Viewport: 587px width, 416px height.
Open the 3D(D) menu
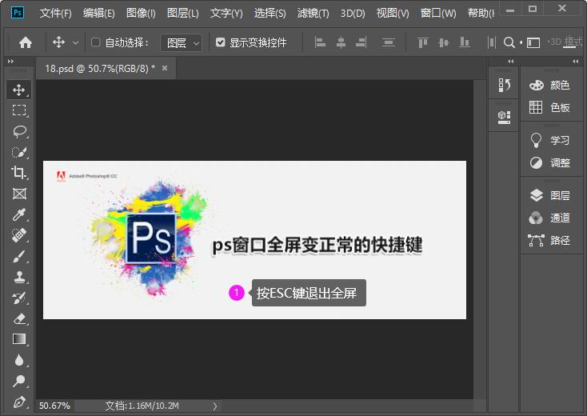tap(353, 13)
